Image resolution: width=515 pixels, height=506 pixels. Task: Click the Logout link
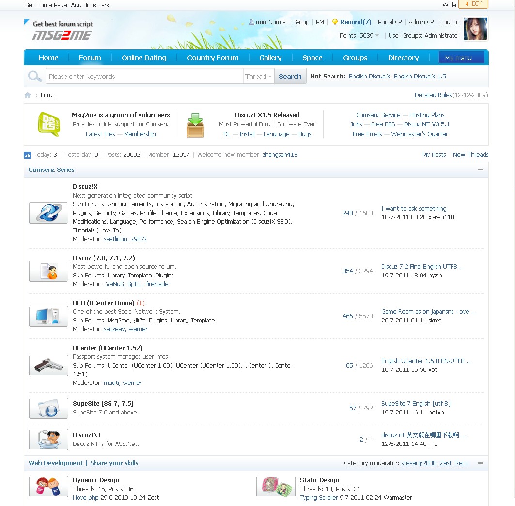(450, 22)
